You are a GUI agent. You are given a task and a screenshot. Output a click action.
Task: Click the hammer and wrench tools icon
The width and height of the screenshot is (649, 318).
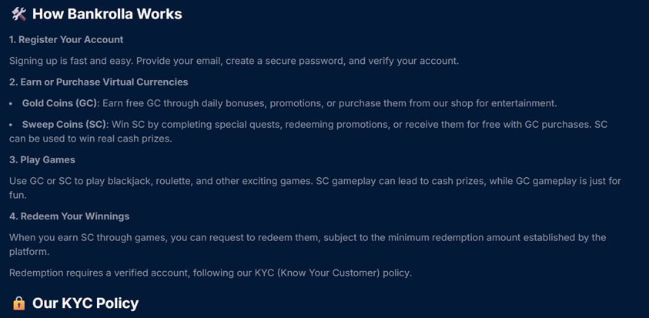(x=18, y=14)
